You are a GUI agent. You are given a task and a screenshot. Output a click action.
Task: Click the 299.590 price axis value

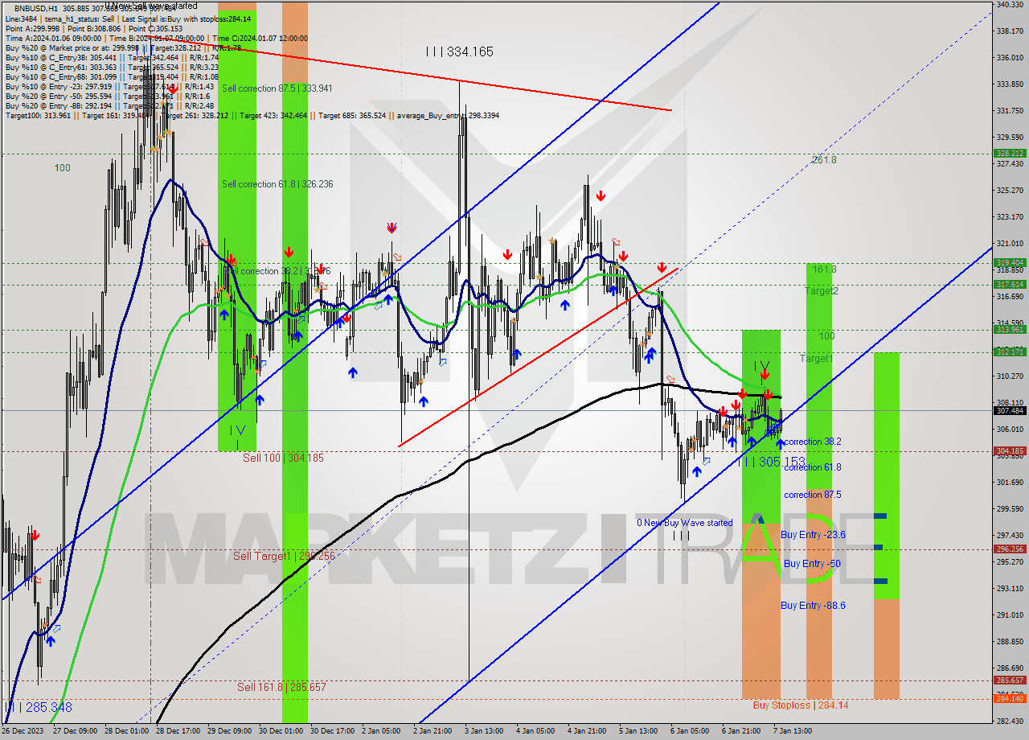1009,508
